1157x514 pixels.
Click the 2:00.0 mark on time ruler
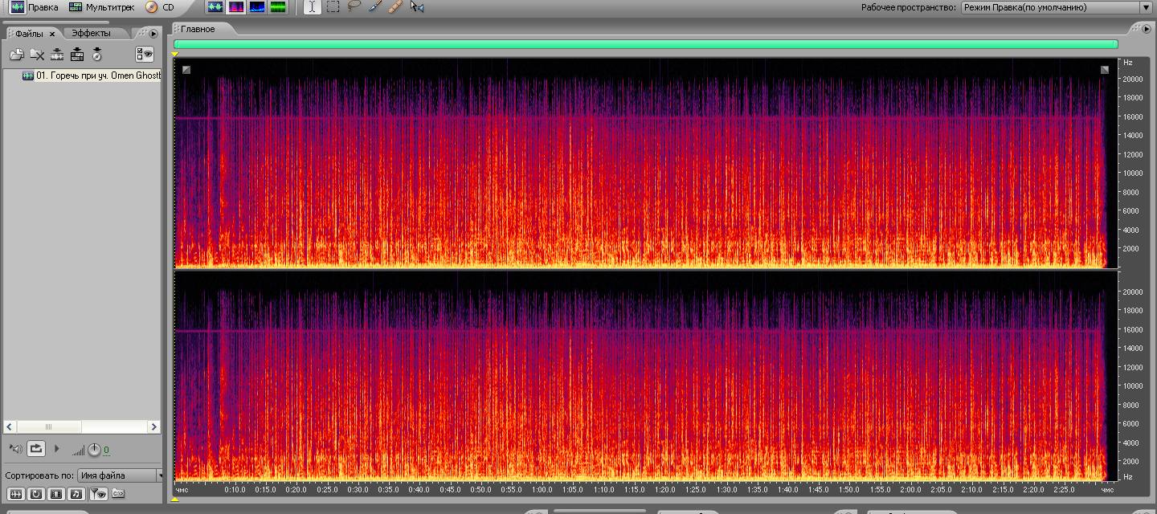point(910,490)
